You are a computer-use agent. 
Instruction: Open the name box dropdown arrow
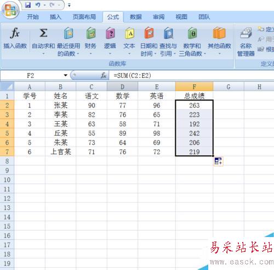coord(66,76)
